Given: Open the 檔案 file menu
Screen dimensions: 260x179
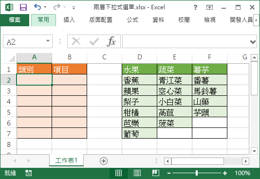Looking at the screenshot, I should tap(15, 20).
